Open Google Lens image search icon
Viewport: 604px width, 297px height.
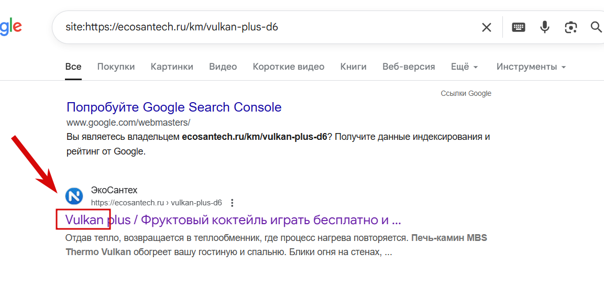click(x=571, y=27)
